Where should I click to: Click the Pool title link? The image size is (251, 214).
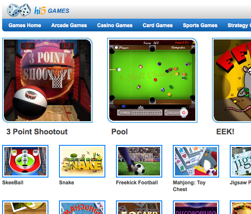pyautogui.click(x=120, y=132)
